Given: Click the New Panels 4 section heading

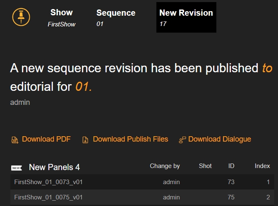Looking at the screenshot, I should pos(54,167).
